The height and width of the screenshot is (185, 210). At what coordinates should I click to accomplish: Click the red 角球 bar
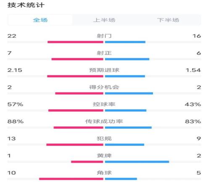click(71, 179)
